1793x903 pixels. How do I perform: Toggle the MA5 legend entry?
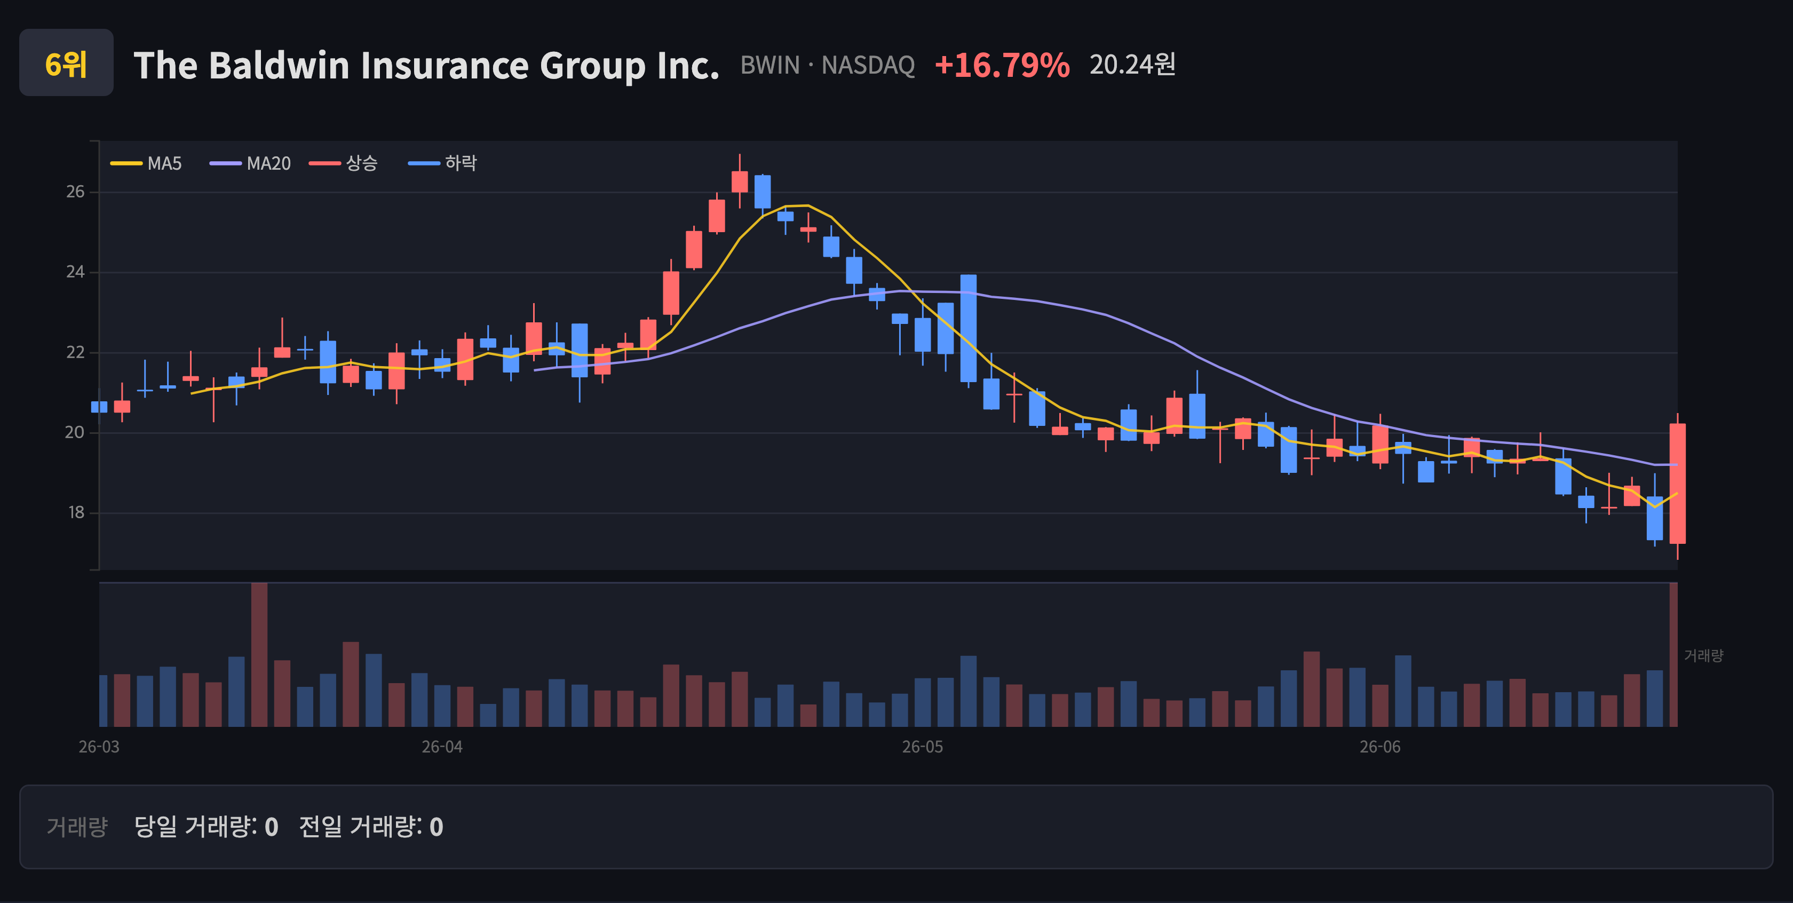click(x=146, y=164)
